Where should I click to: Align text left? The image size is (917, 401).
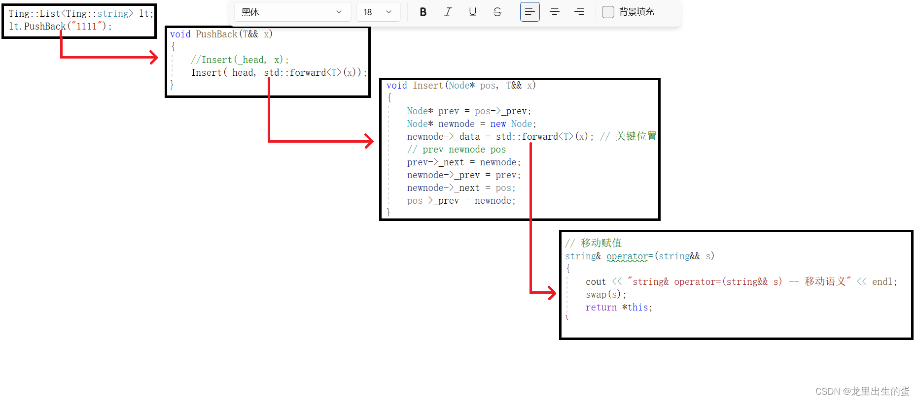pyautogui.click(x=529, y=12)
